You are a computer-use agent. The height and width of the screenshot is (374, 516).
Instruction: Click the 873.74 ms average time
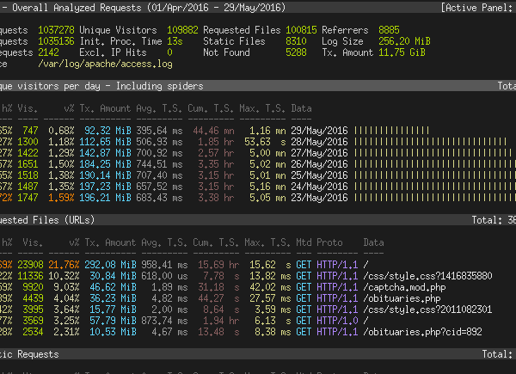coord(164,321)
